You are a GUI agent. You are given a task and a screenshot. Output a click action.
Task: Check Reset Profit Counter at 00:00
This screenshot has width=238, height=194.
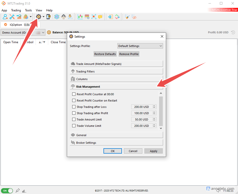(x=74, y=94)
